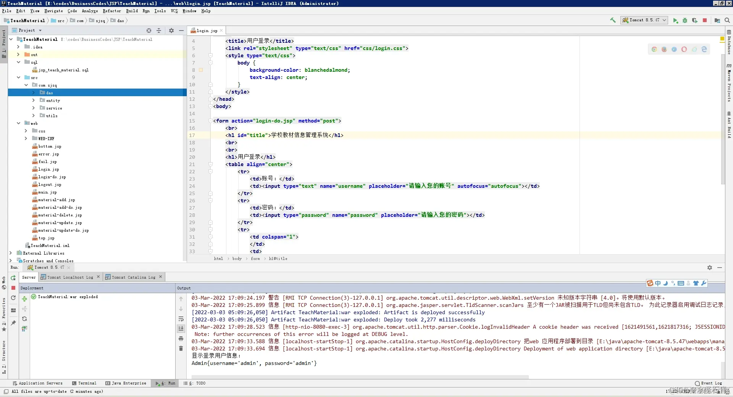Rerun Tomcat from the Run panel
Image resolution: width=733 pixels, height=397 pixels.
13,278
